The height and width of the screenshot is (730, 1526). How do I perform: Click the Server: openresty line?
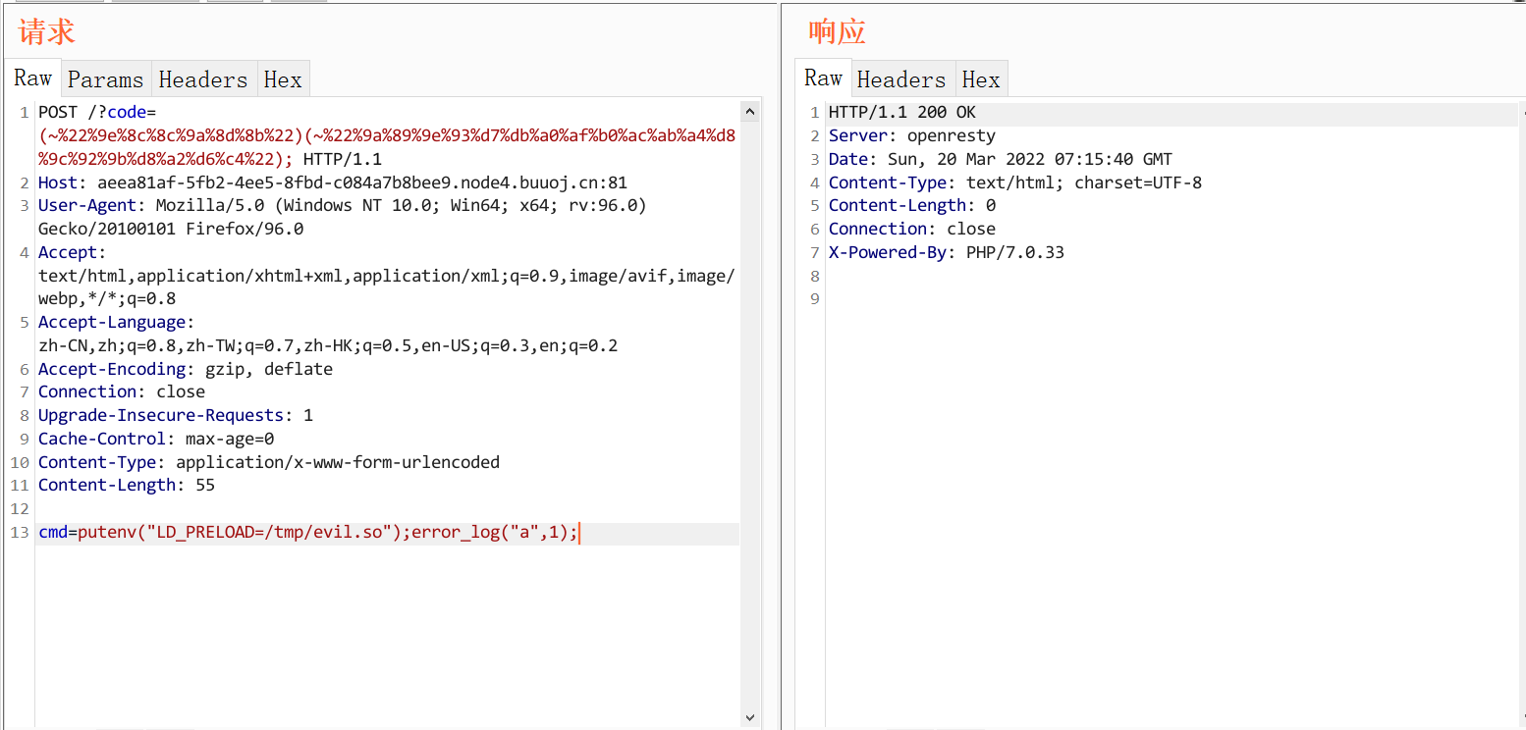(912, 135)
